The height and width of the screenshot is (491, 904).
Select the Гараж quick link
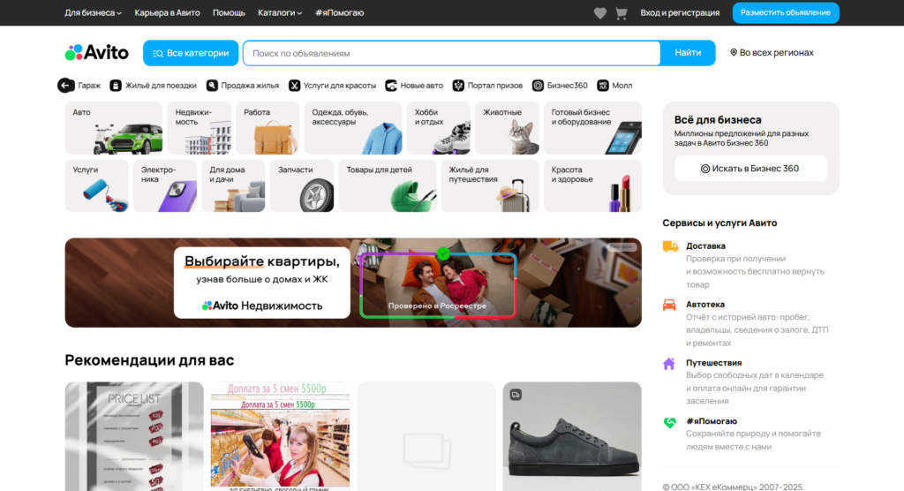click(89, 86)
